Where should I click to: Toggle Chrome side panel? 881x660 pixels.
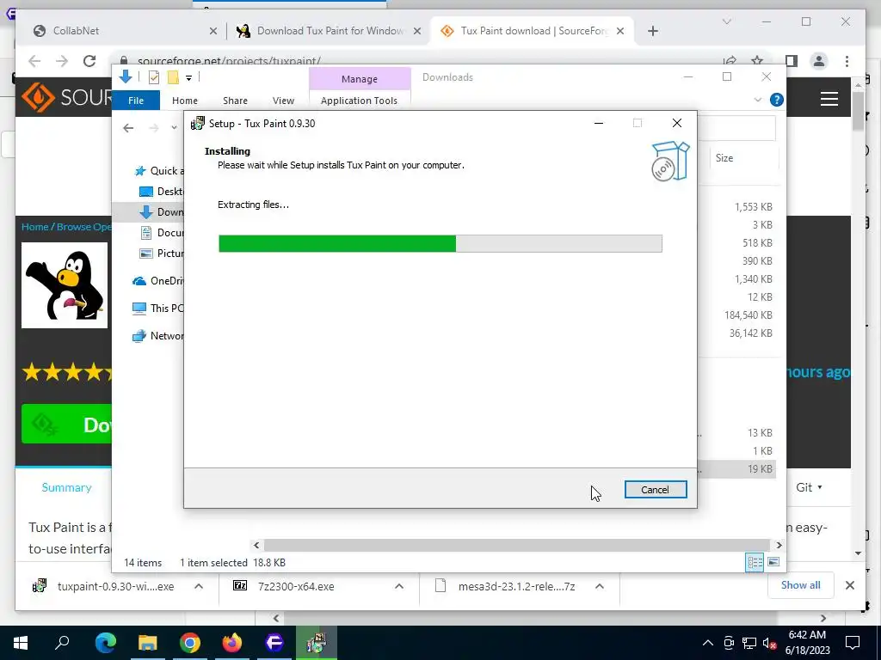pyautogui.click(x=792, y=61)
